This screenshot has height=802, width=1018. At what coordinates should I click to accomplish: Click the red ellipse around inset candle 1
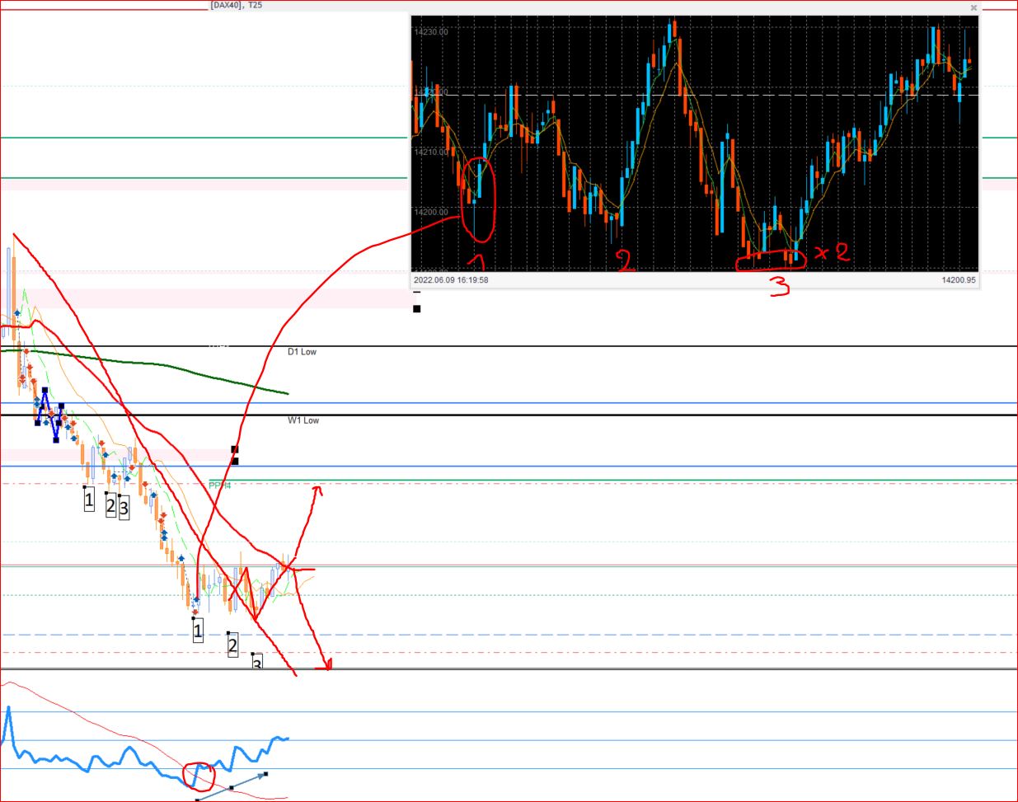pyautogui.click(x=479, y=200)
